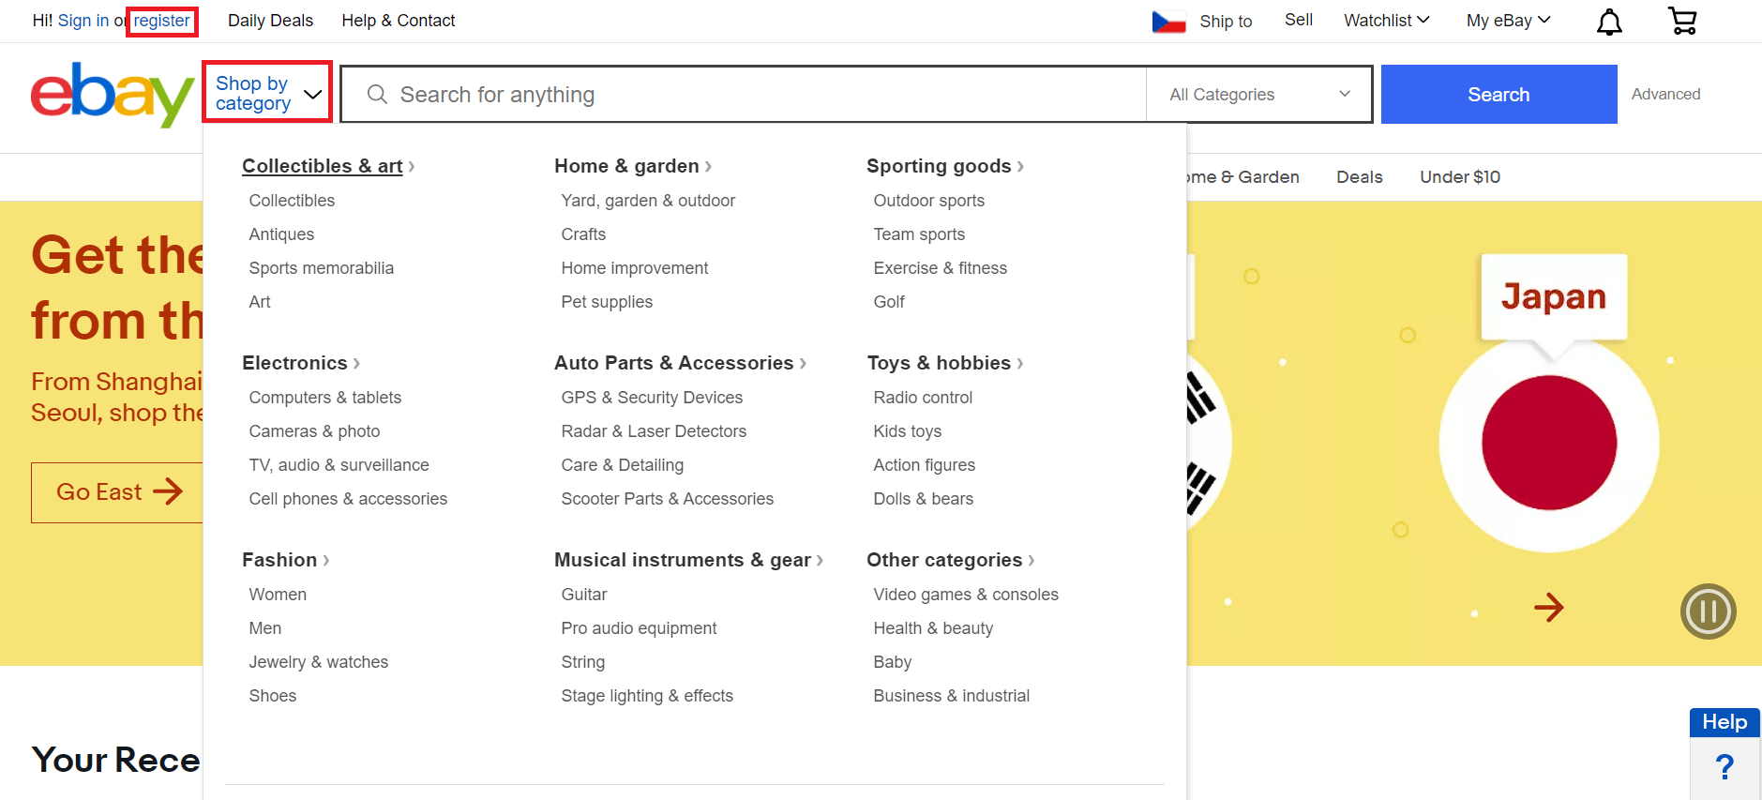
Task: Open the All Categories dropdown
Action: click(1257, 94)
